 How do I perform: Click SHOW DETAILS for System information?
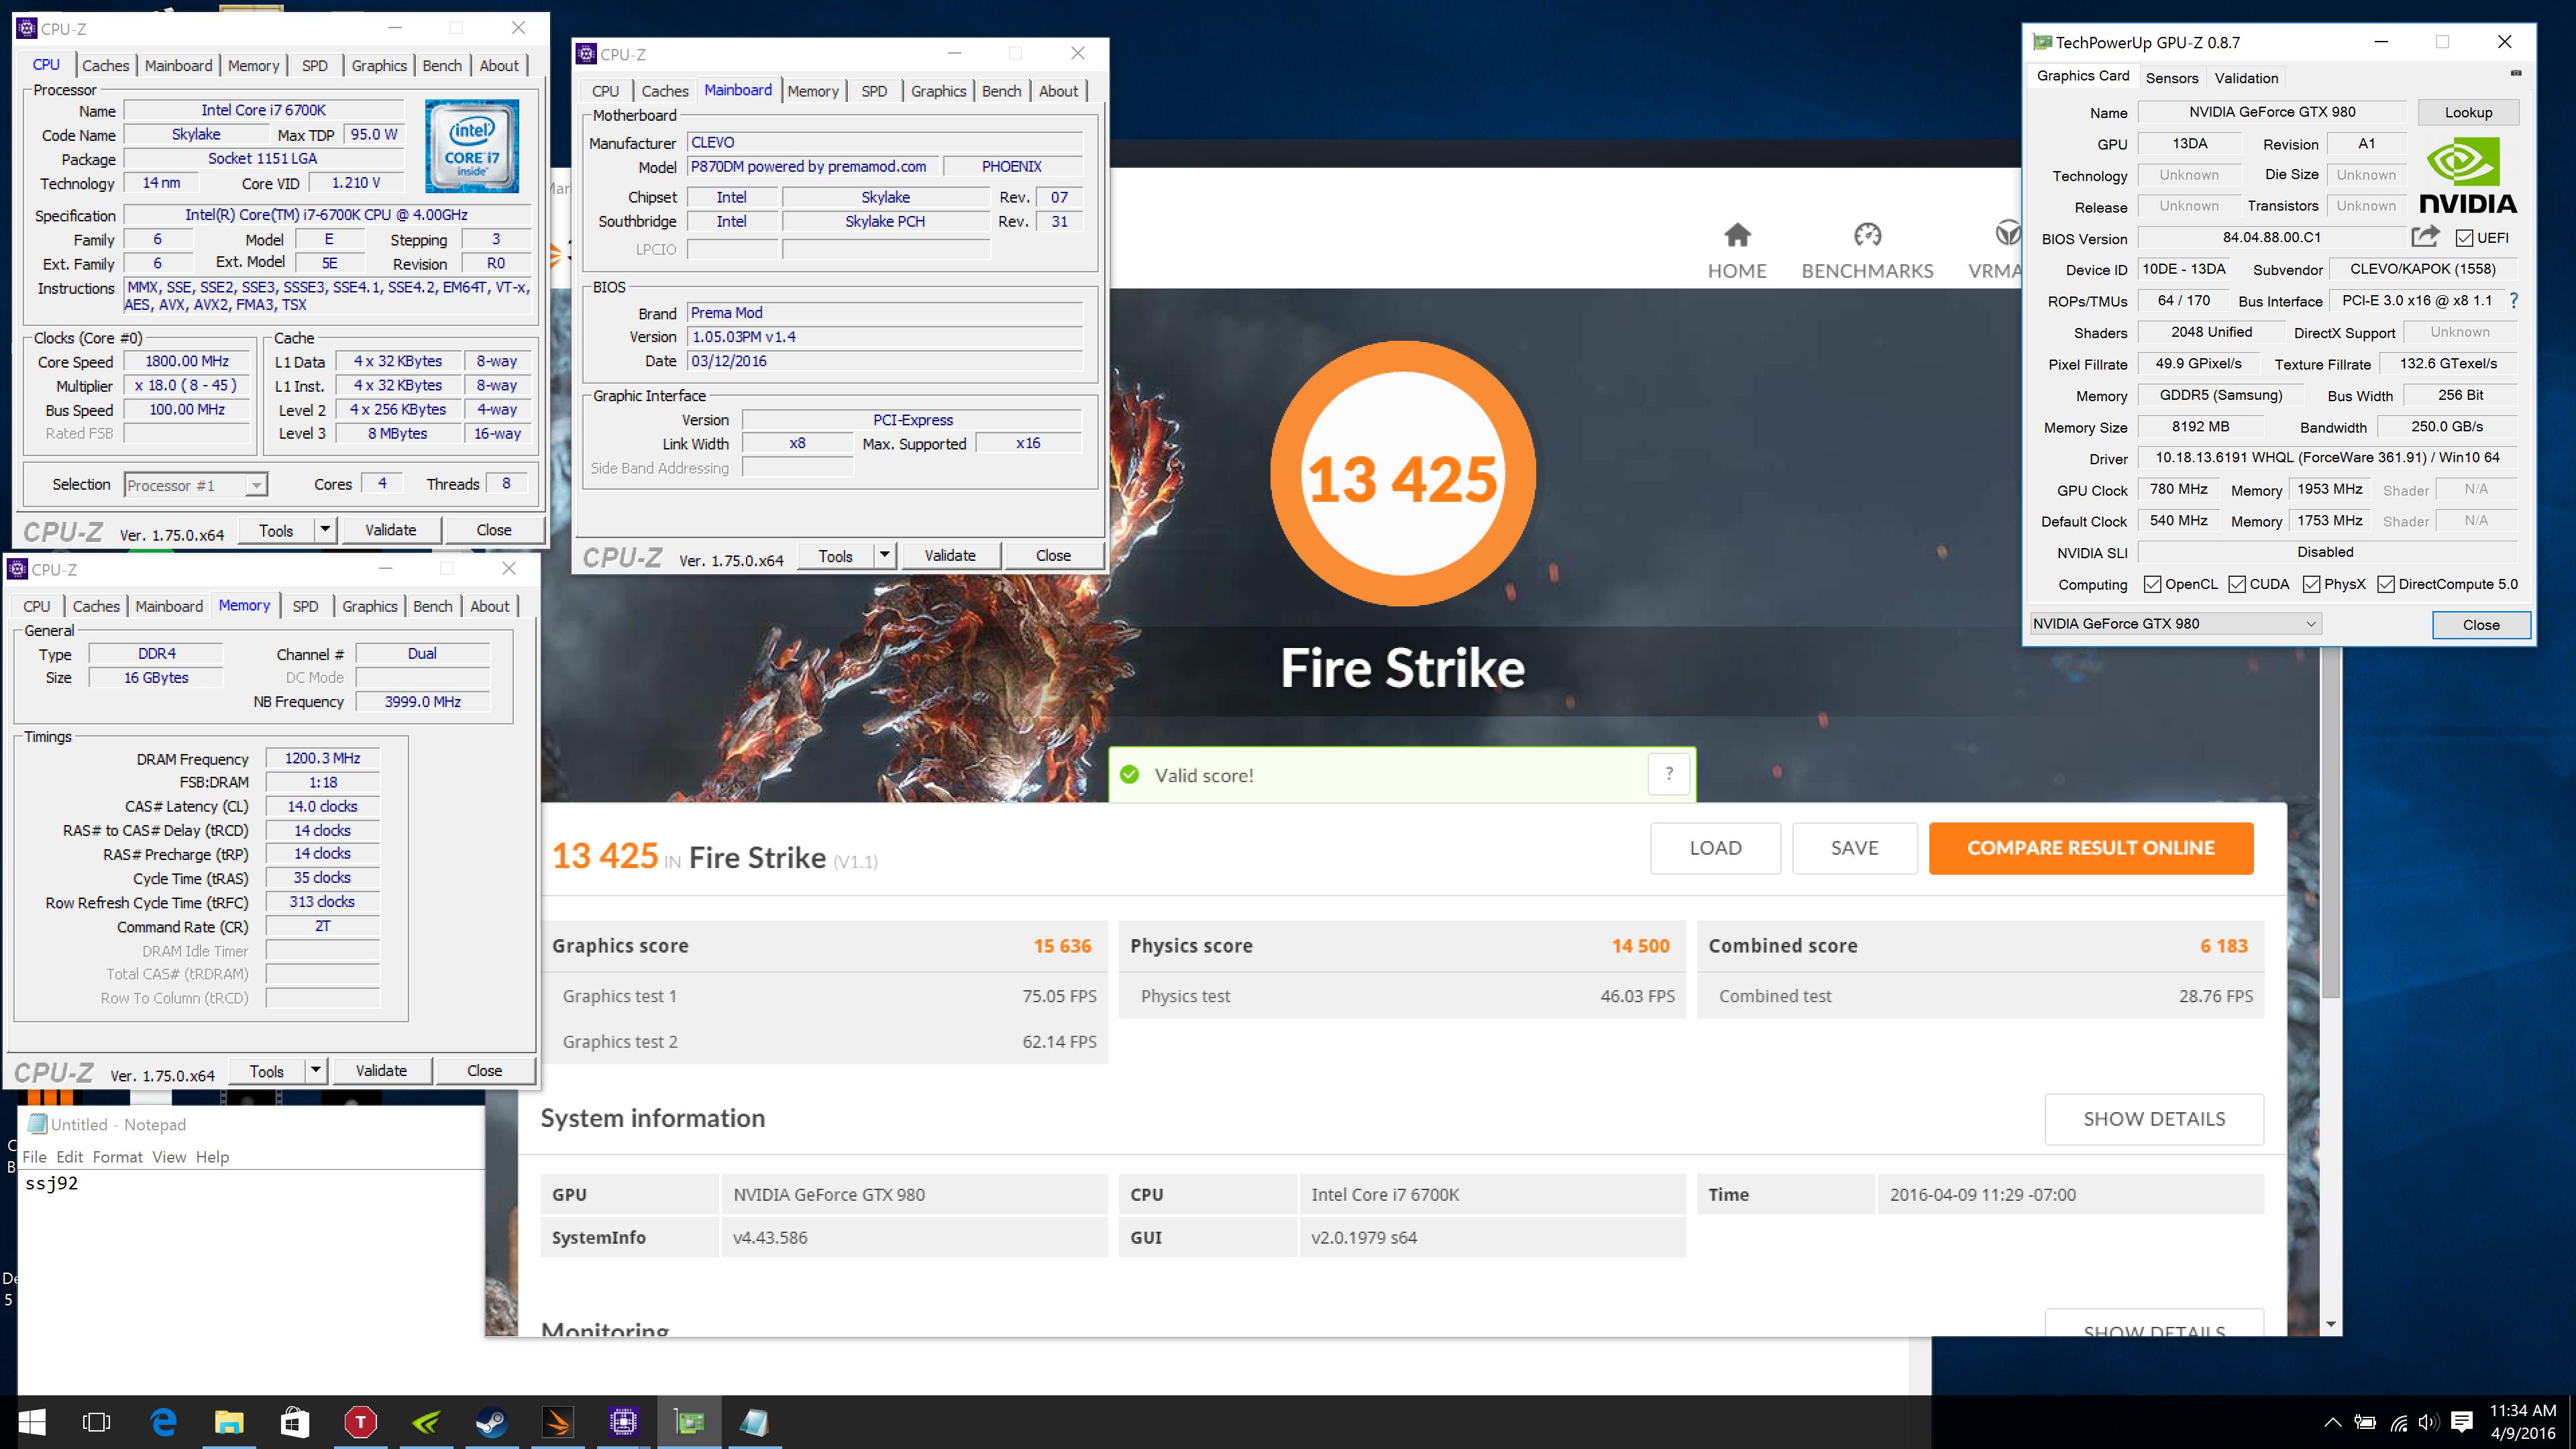[2154, 1119]
